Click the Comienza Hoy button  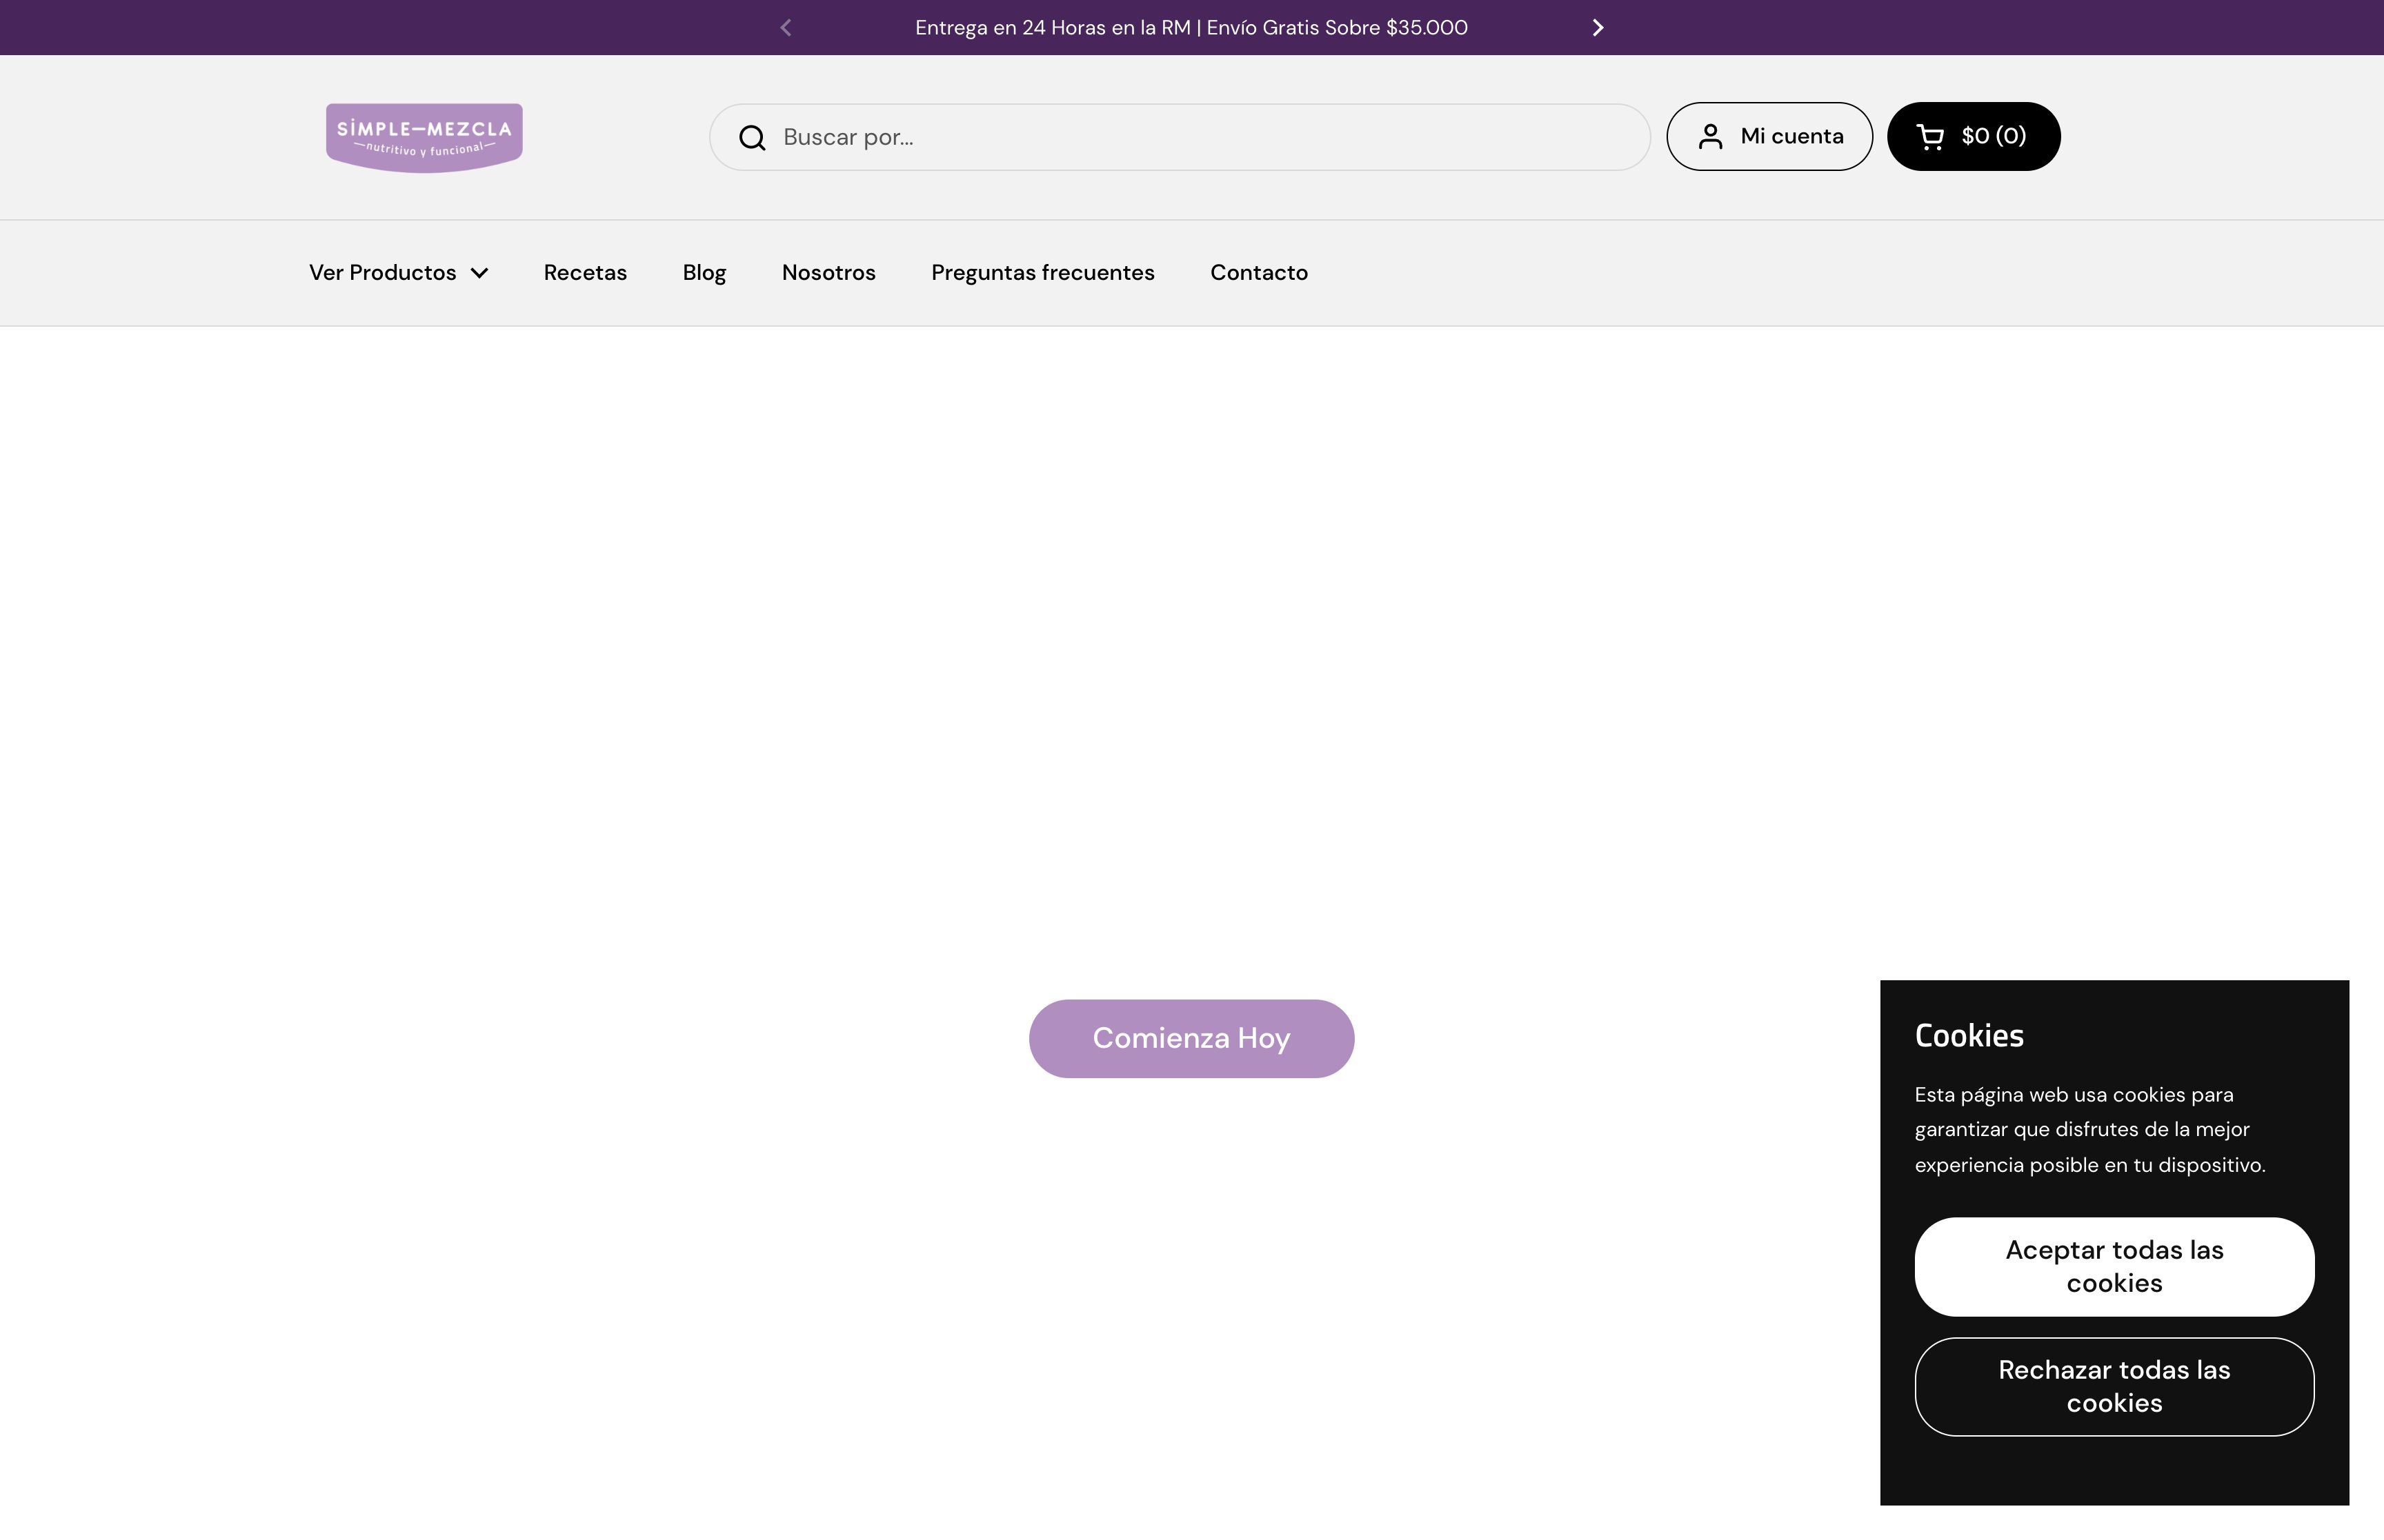(x=1191, y=1038)
